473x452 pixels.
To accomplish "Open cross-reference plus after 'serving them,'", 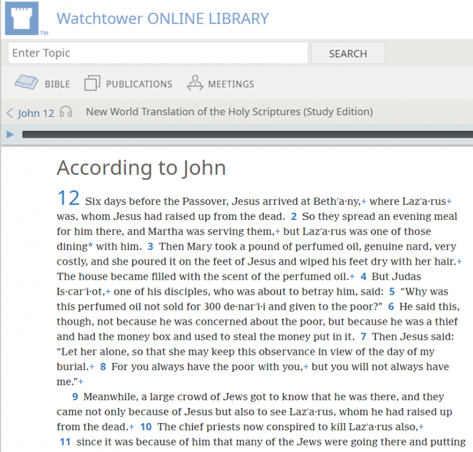I will pyautogui.click(x=278, y=231).
